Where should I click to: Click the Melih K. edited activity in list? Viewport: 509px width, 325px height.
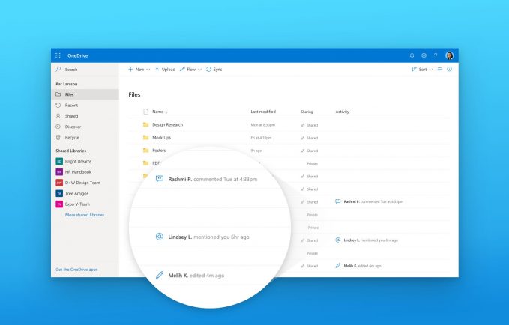coord(358,266)
